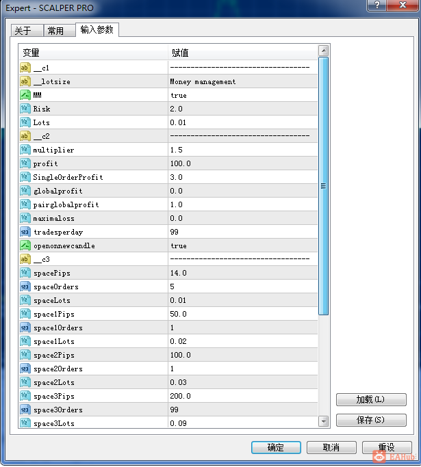Click the scrollbar down arrow

point(324,421)
